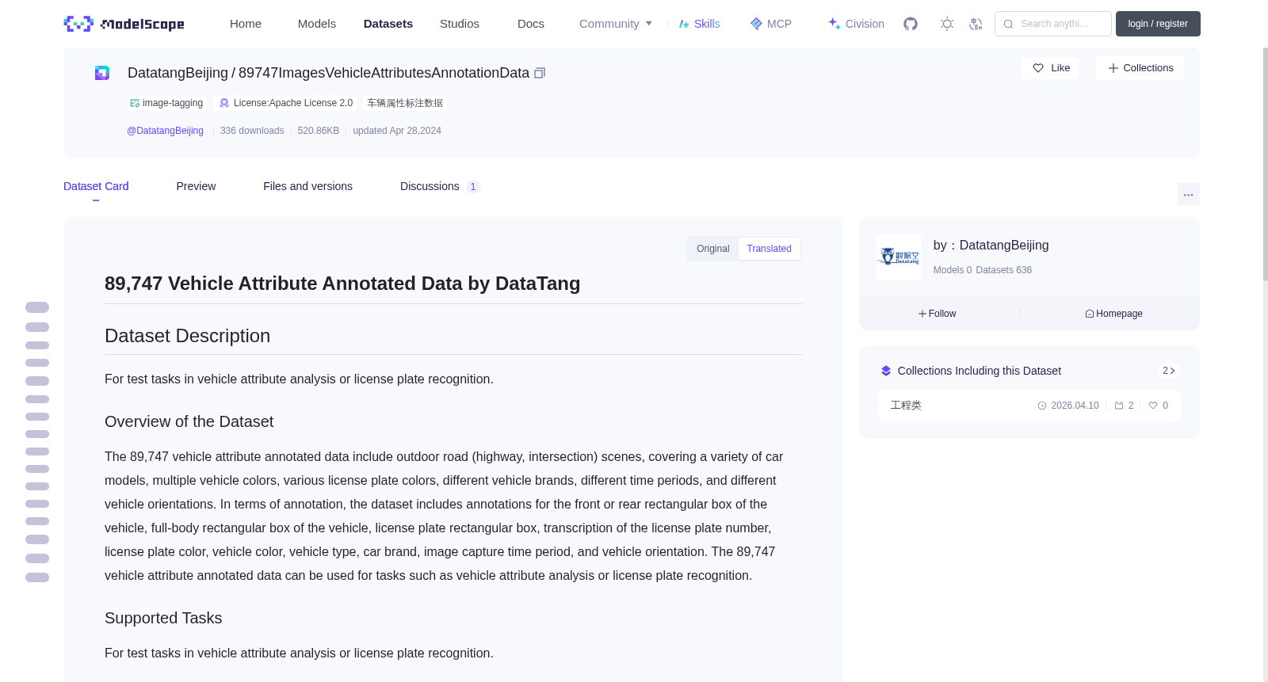Click the DatatangBeijing owl avatar
Viewport: 1268px width, 682px height.
899,257
